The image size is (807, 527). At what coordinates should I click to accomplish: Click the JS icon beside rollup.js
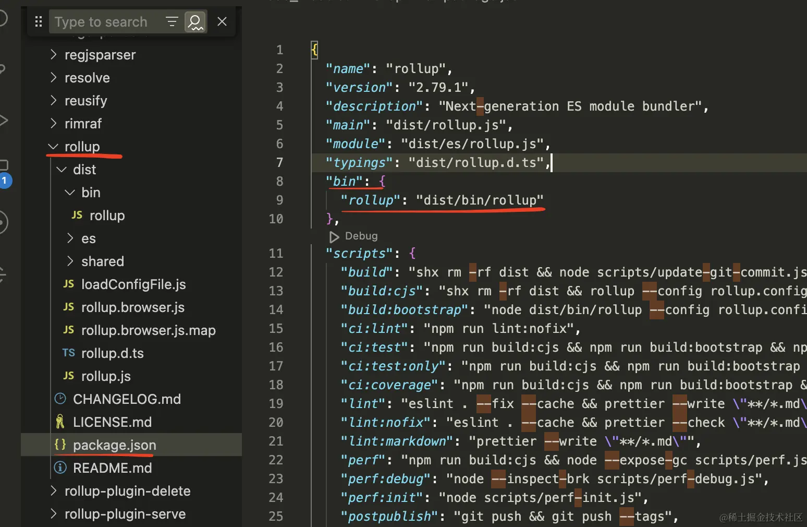[x=69, y=376]
